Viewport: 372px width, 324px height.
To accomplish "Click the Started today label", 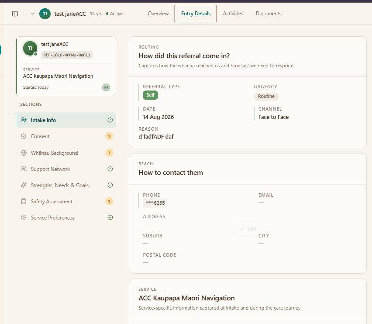I will pyautogui.click(x=36, y=87).
